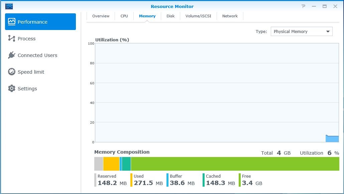Switch to the Overview tab
The image size is (344, 194).
(x=101, y=16)
